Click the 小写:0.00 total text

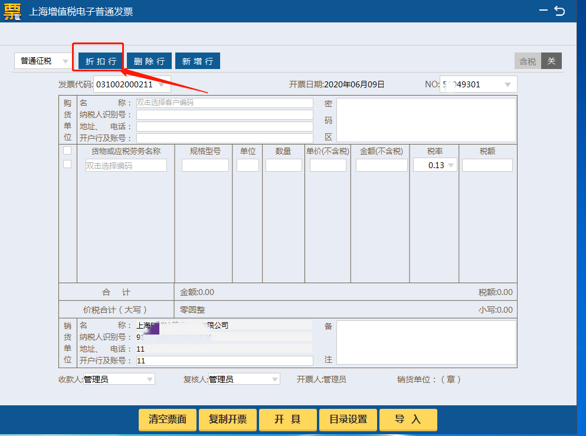click(x=496, y=310)
